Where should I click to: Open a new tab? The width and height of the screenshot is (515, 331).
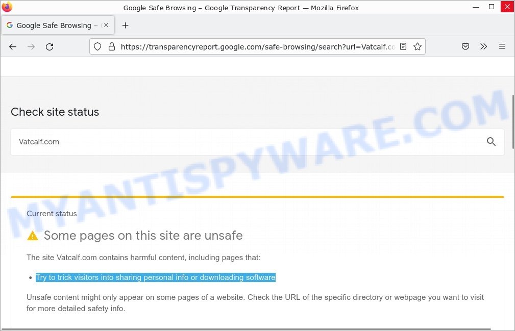click(x=126, y=26)
